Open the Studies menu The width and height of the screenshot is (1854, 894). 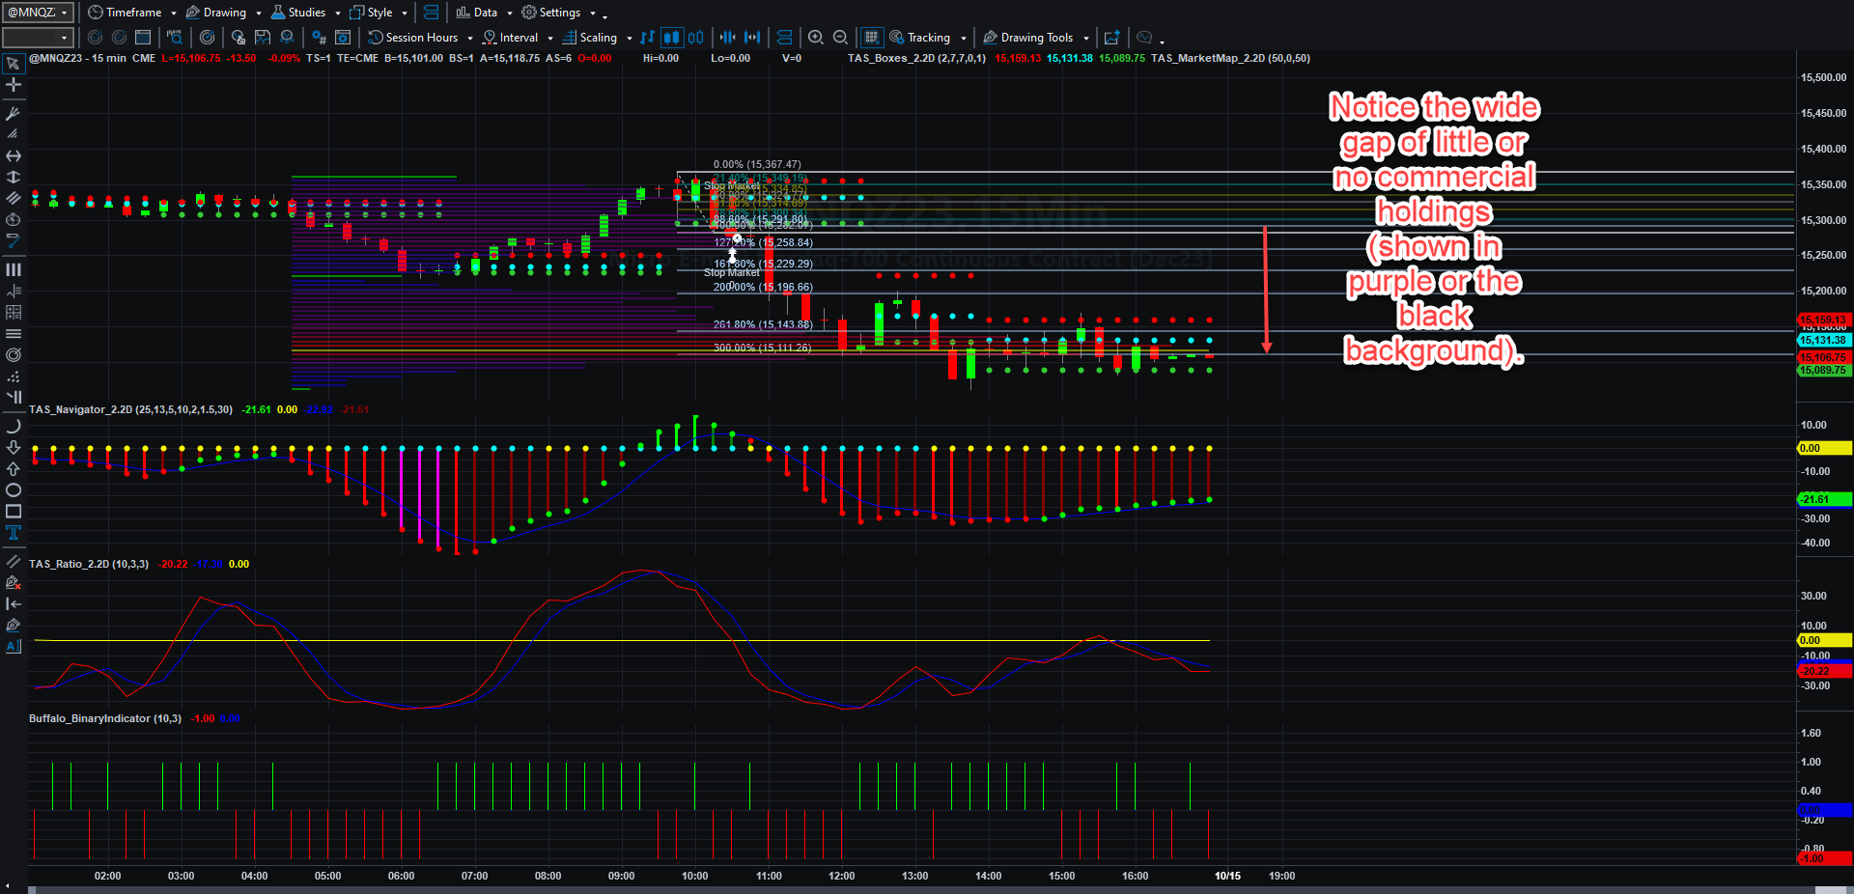click(306, 13)
